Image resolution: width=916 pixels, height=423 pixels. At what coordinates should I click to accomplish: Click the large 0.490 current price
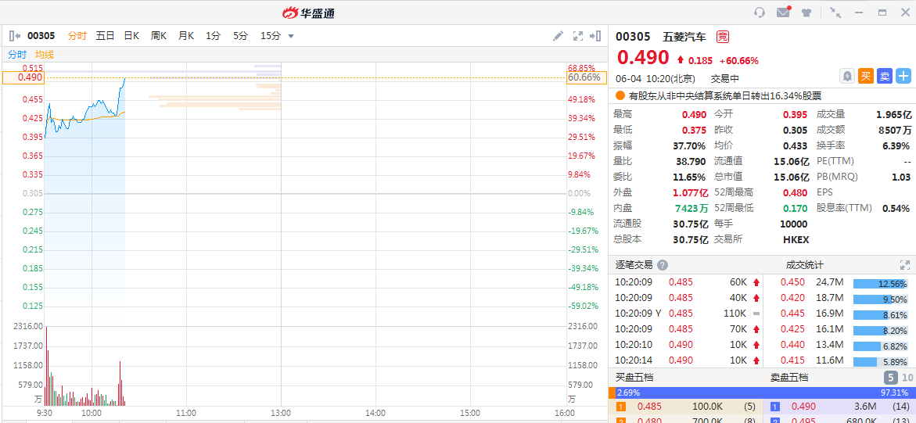(643, 58)
